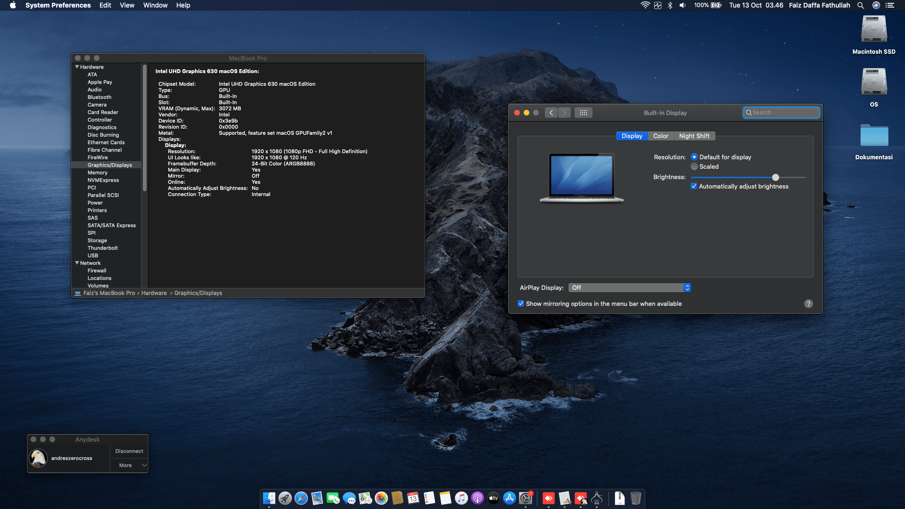Select Default for display resolution
This screenshot has height=509, width=905.
(694, 157)
